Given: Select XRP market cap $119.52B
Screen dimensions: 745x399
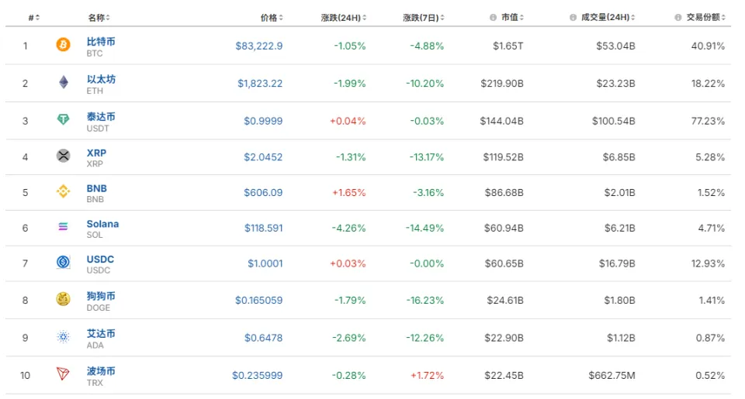Looking at the screenshot, I should coord(503,157).
